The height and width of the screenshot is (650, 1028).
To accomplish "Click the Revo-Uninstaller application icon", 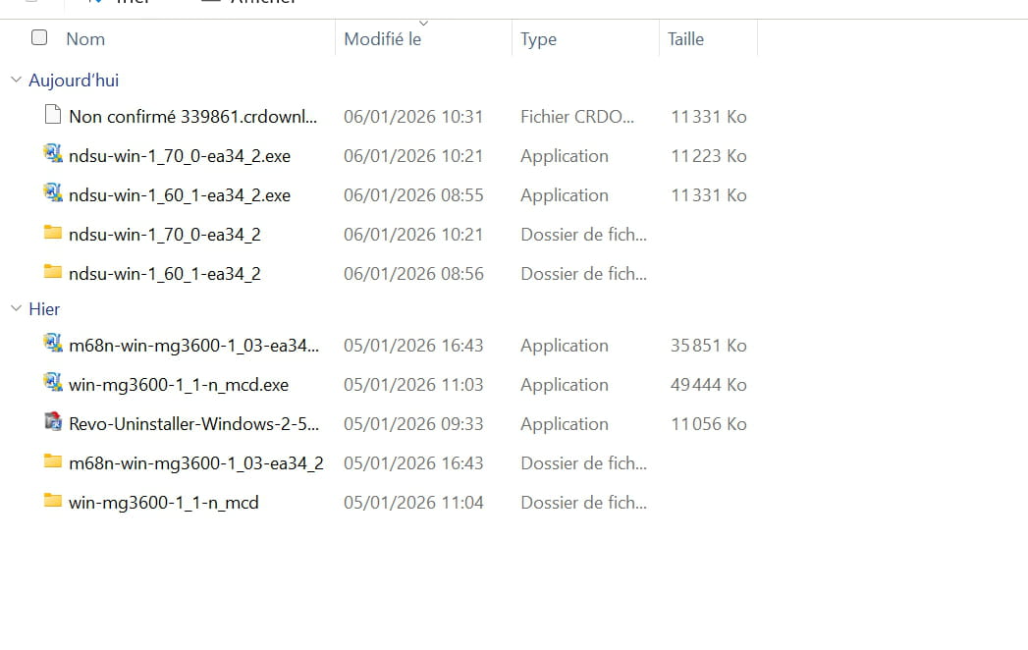I will 53,423.
